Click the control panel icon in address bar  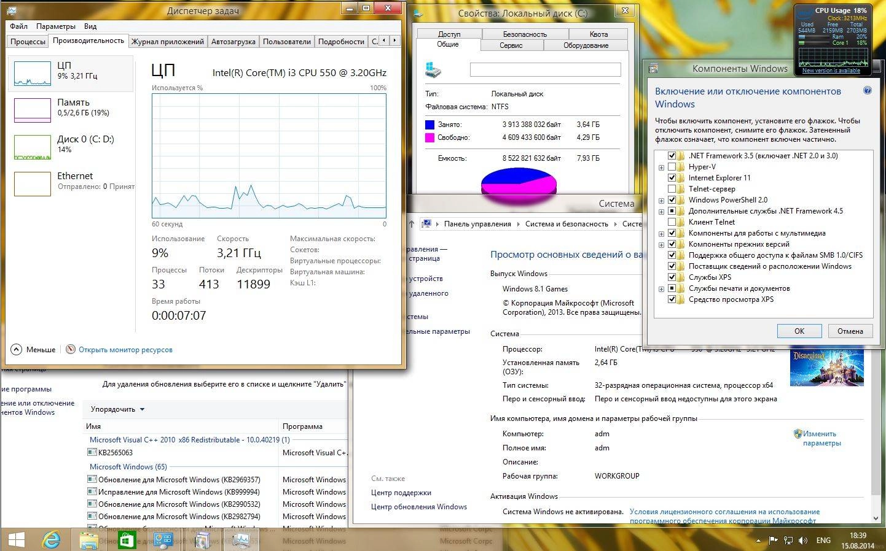point(426,224)
